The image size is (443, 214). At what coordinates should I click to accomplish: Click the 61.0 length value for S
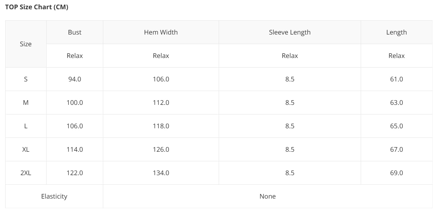point(396,79)
